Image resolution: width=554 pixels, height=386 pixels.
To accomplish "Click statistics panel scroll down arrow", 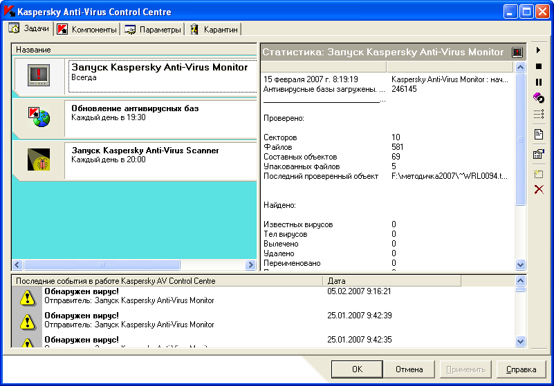I will pos(520,264).
